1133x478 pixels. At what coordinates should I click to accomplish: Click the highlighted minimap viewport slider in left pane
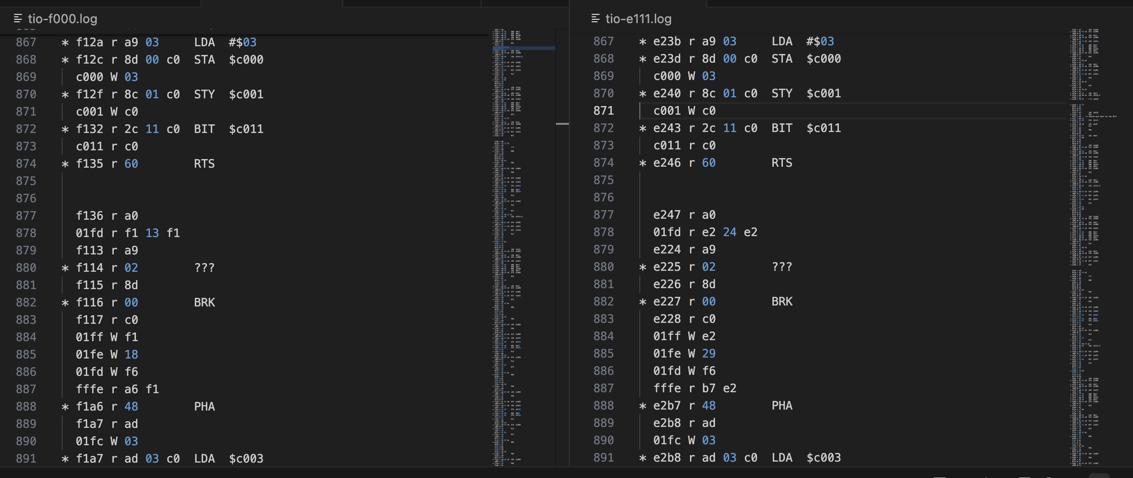524,48
